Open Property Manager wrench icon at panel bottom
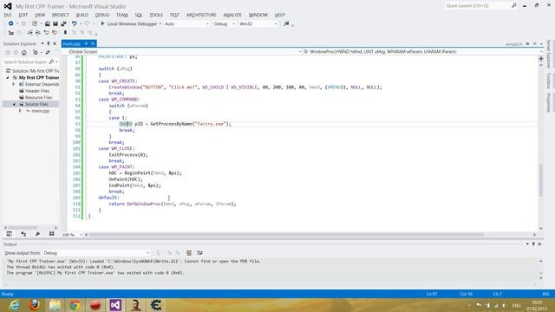555x312 pixels. (x=37, y=234)
